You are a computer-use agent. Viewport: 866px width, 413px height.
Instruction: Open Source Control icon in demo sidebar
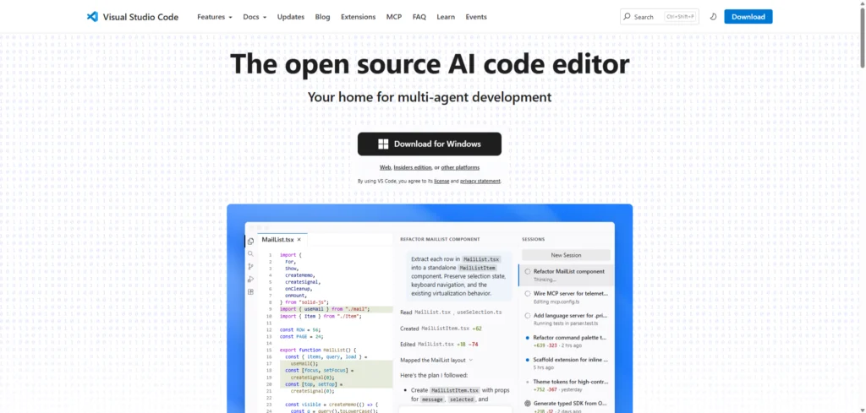250,266
